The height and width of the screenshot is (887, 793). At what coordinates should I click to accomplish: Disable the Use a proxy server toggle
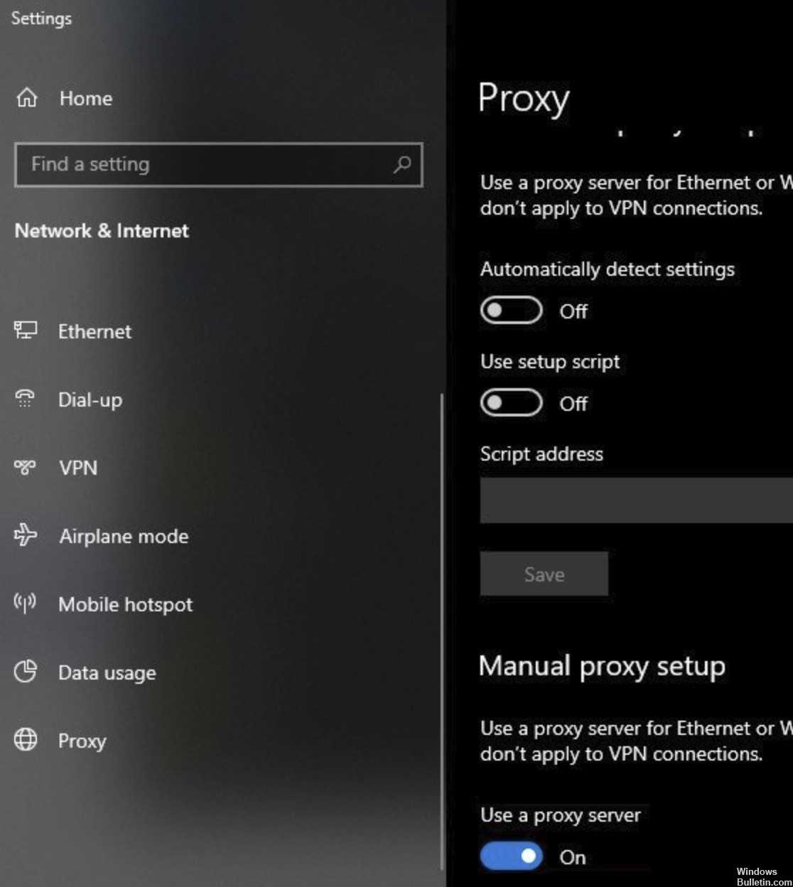pyautogui.click(x=511, y=856)
